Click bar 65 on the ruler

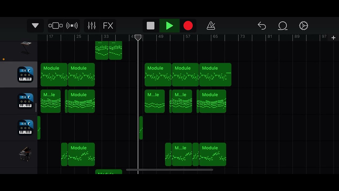(215, 36)
